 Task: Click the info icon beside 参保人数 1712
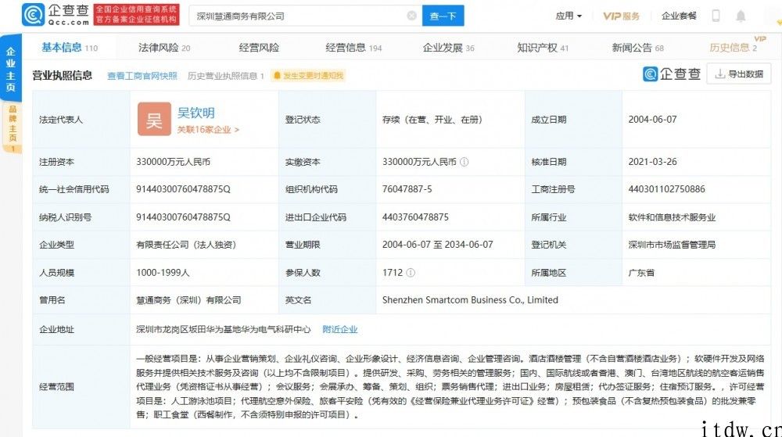[411, 273]
